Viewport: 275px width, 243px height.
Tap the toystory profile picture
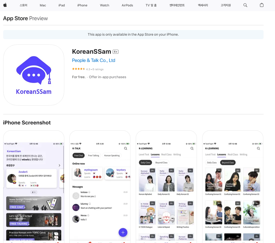(110, 173)
